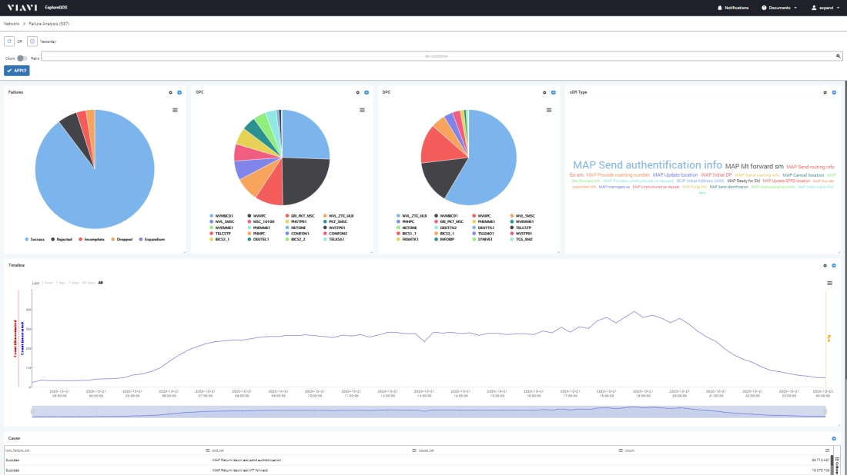Open the expand user account dropdown
This screenshot has width=847, height=475.
click(826, 8)
